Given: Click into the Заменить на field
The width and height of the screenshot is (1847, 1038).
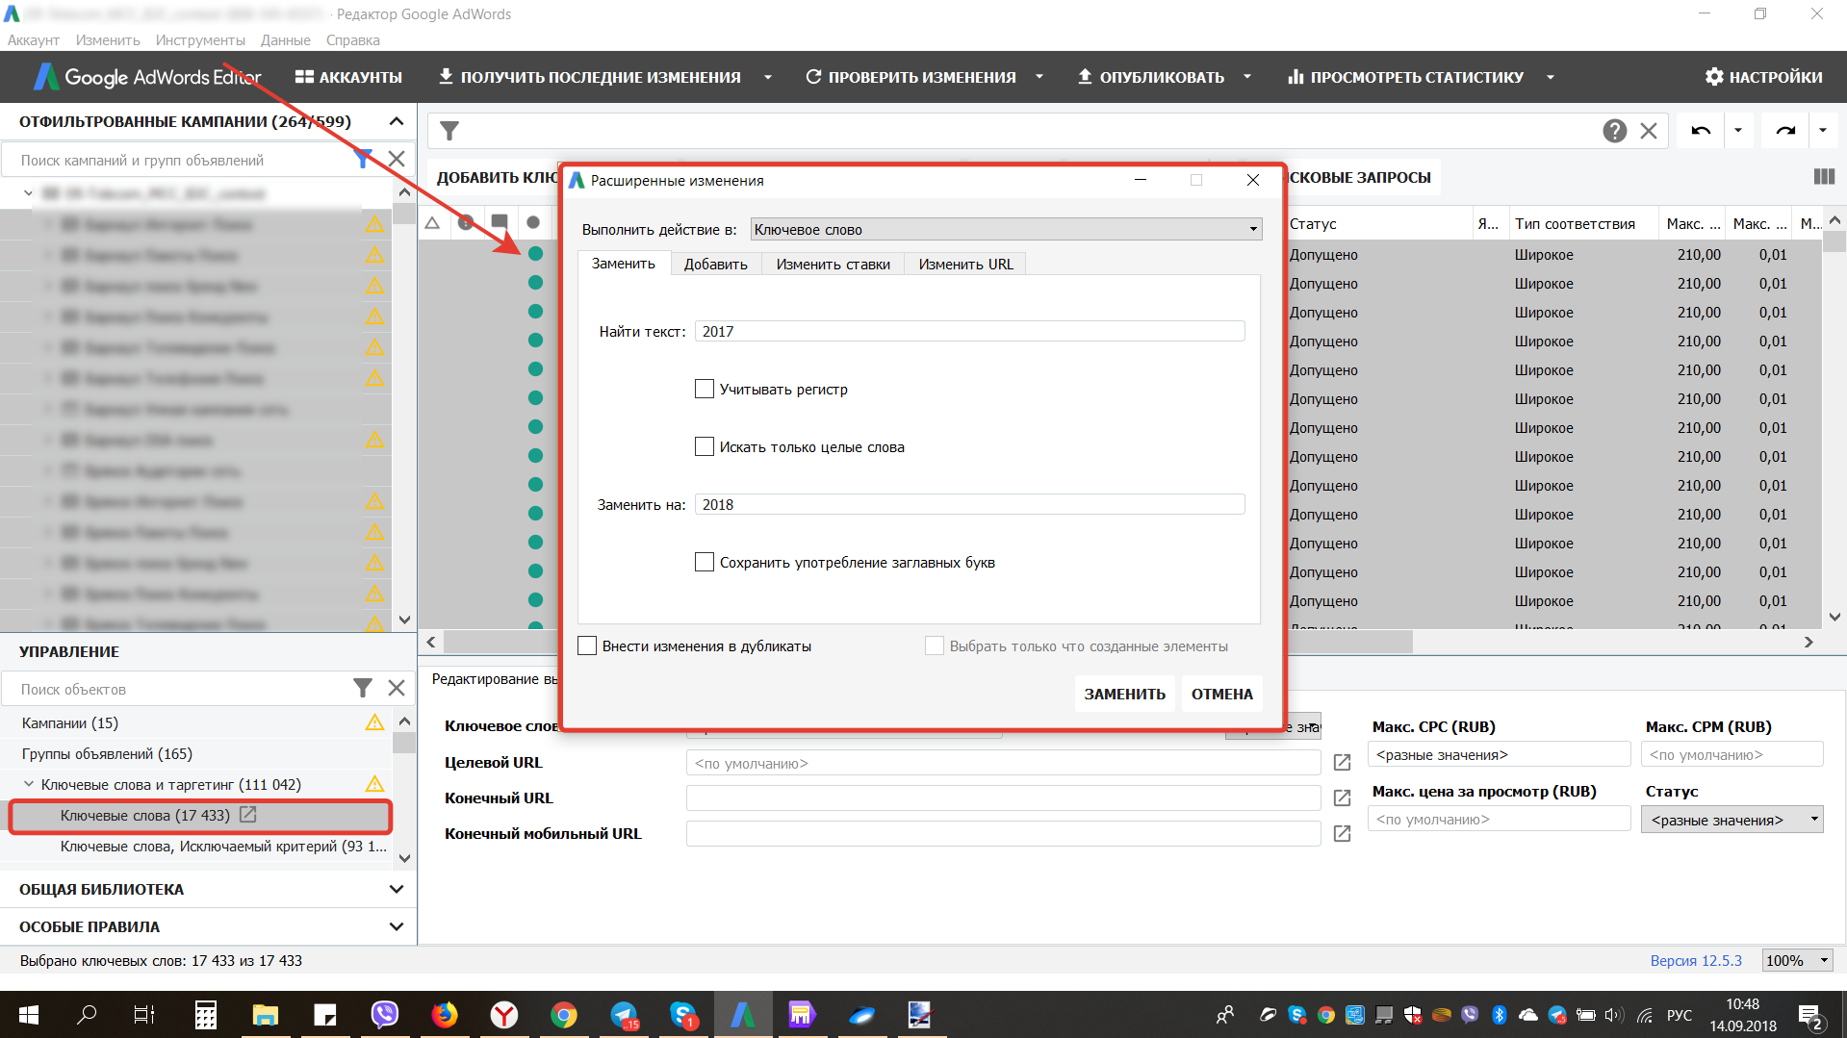Looking at the screenshot, I should click(969, 504).
